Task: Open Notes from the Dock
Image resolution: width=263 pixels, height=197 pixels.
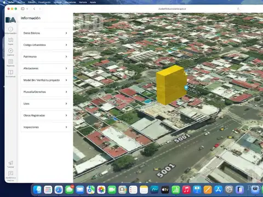Action: click(144, 190)
